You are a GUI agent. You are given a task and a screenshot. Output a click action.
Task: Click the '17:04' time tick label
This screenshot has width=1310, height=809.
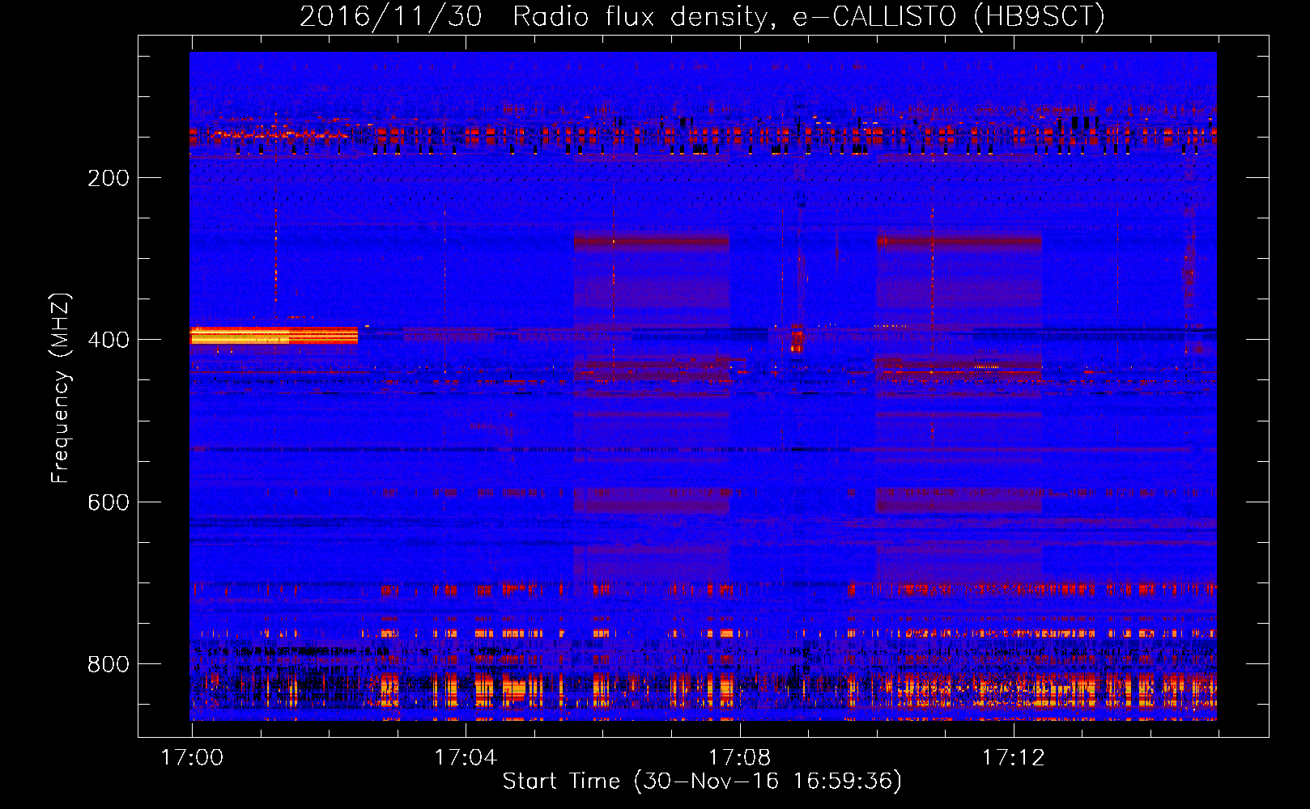pos(466,758)
